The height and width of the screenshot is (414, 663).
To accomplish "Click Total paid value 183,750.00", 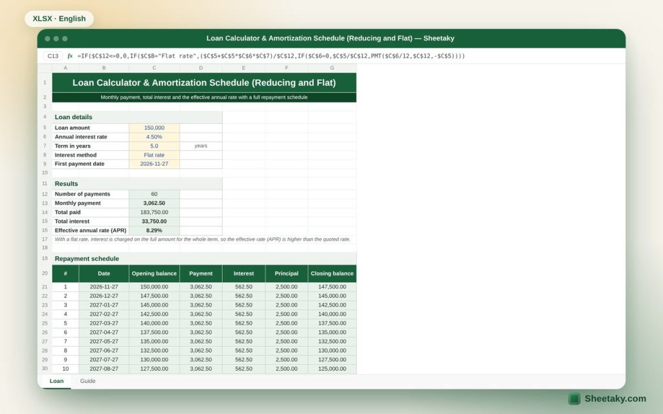I will pos(154,212).
